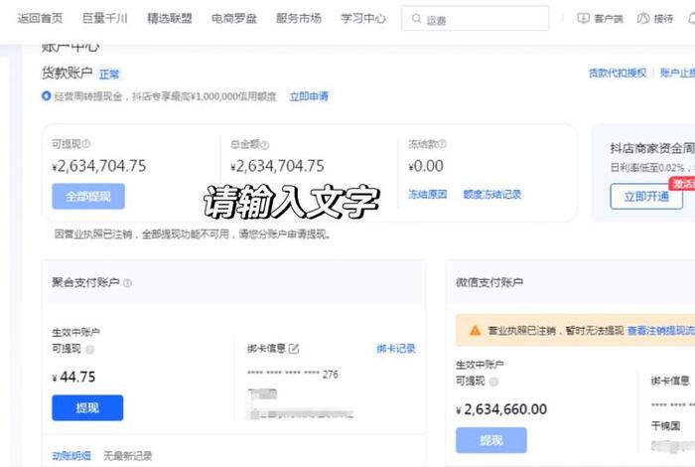Click the ¥2,634,660.00 amount
Screen dimensions: 695x467
501,409
